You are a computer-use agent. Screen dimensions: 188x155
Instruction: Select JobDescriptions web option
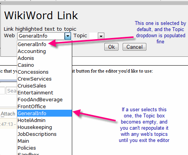click(44, 134)
